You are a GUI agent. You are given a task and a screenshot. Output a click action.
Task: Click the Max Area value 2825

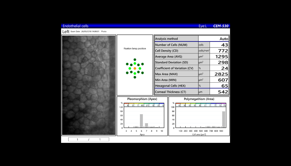tap(220, 74)
